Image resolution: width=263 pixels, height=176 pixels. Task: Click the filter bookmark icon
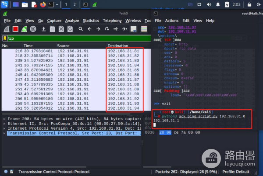click(5, 38)
